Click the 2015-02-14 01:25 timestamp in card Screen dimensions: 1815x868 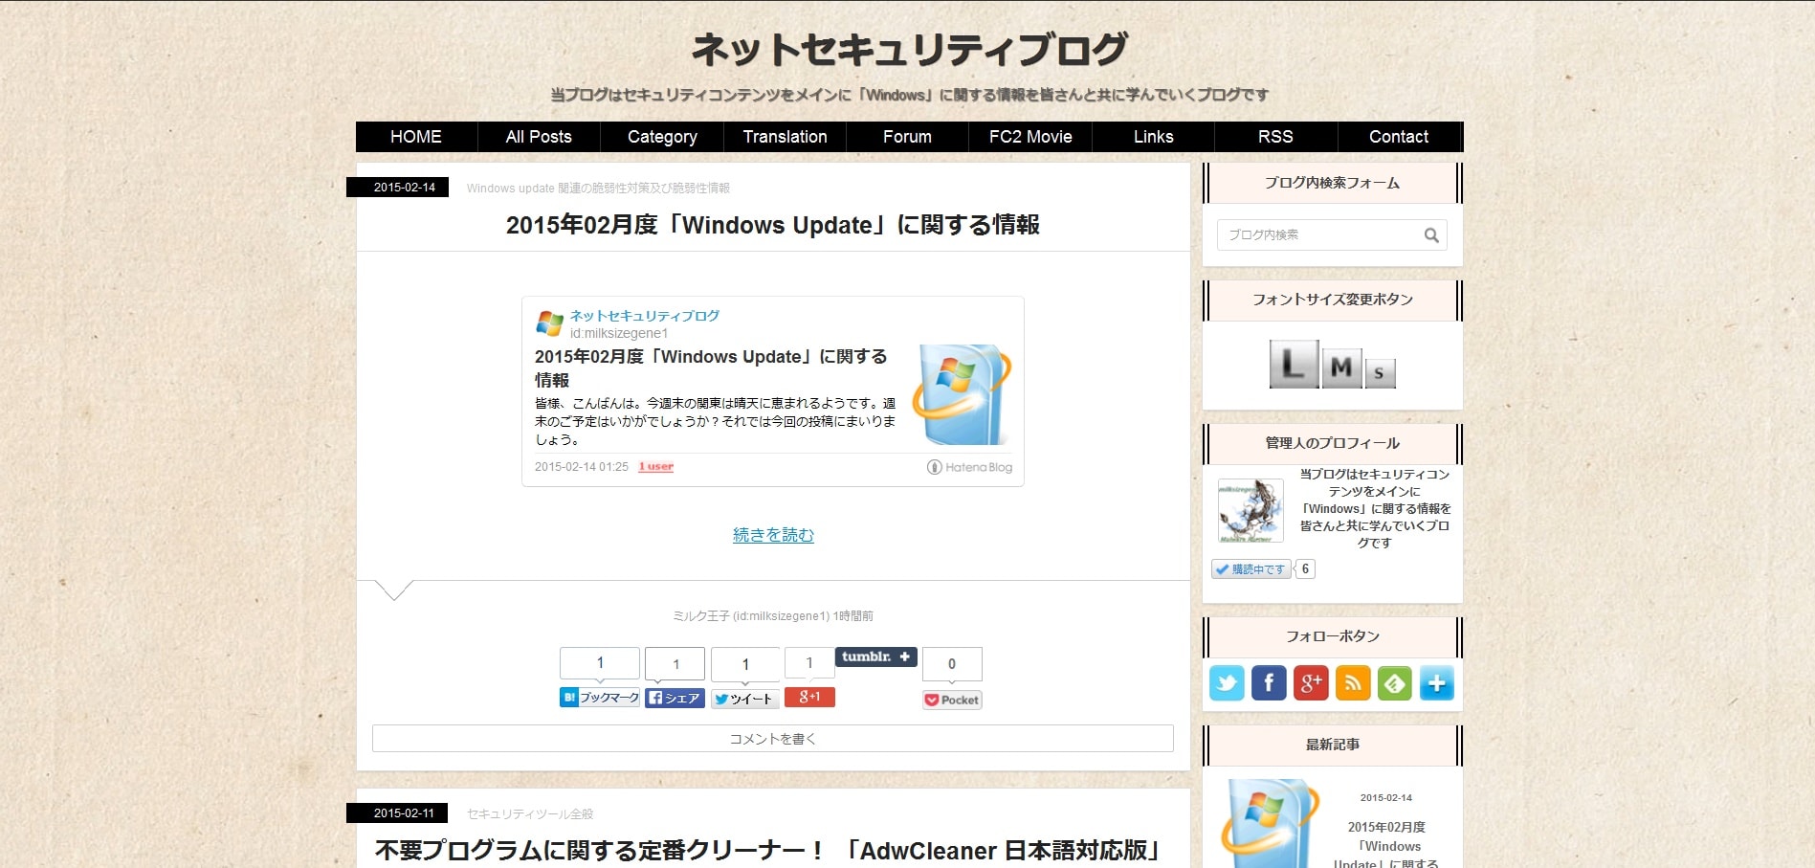(582, 467)
